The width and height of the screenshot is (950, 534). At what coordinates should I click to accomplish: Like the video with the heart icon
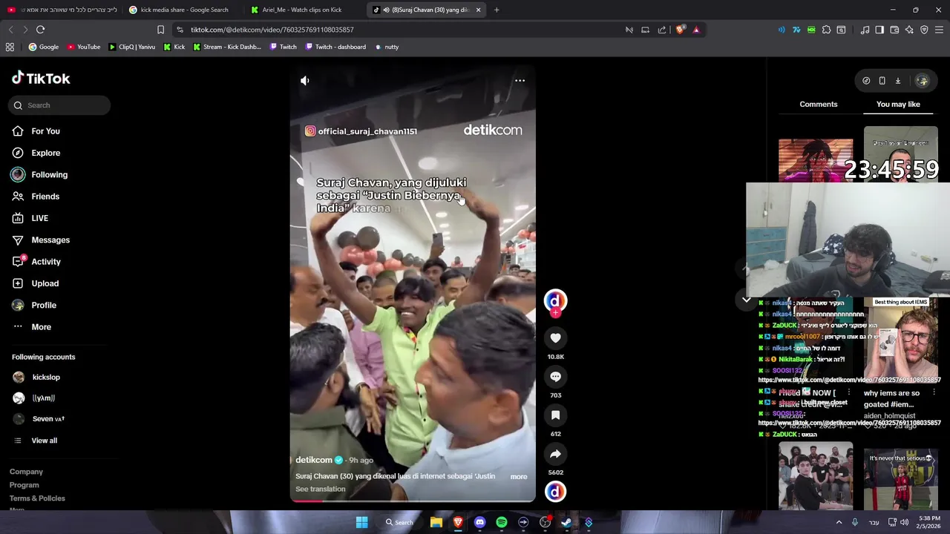(x=555, y=338)
